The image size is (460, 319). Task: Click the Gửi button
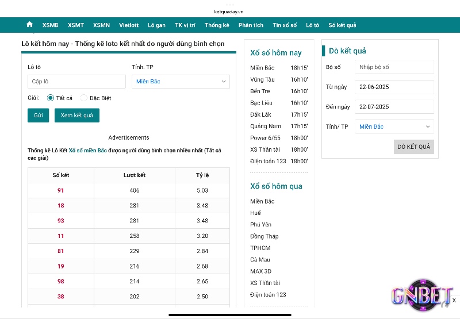click(38, 115)
